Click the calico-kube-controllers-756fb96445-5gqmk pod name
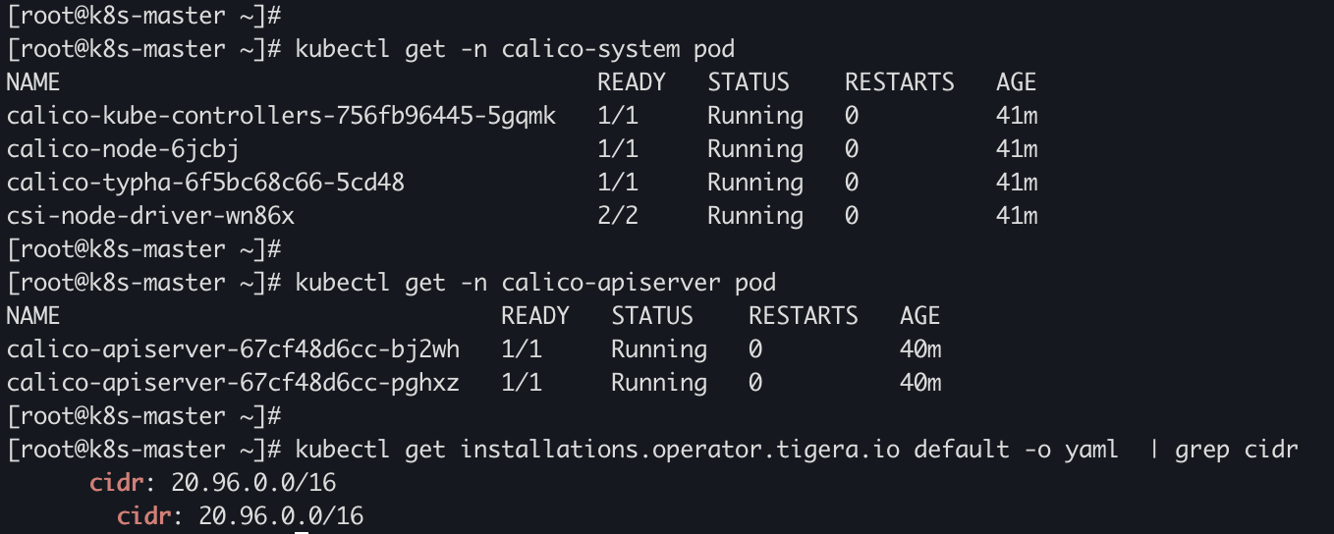 tap(281, 117)
